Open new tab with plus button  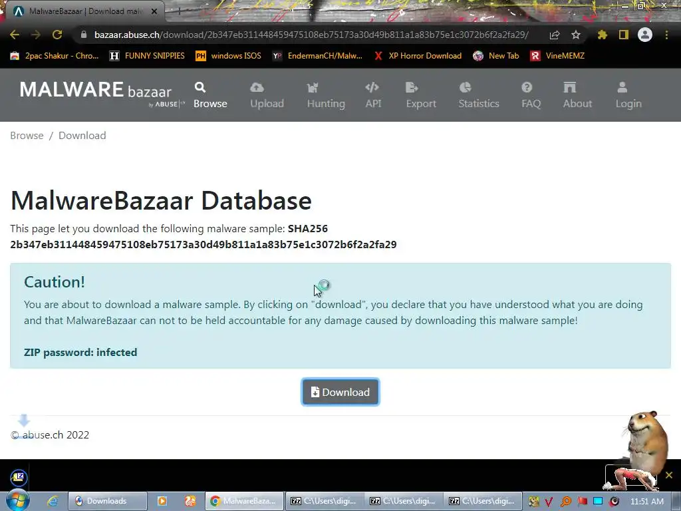pos(178,11)
